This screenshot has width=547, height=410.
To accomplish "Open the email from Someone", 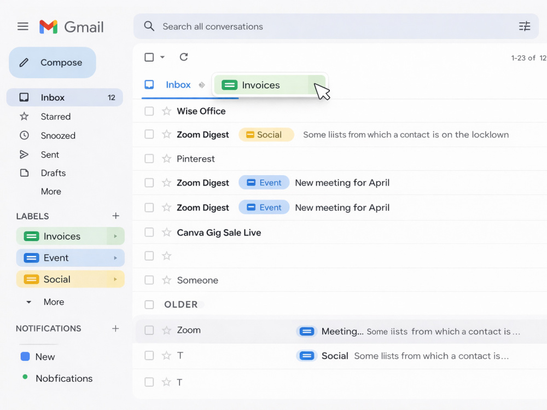I will coord(340,280).
